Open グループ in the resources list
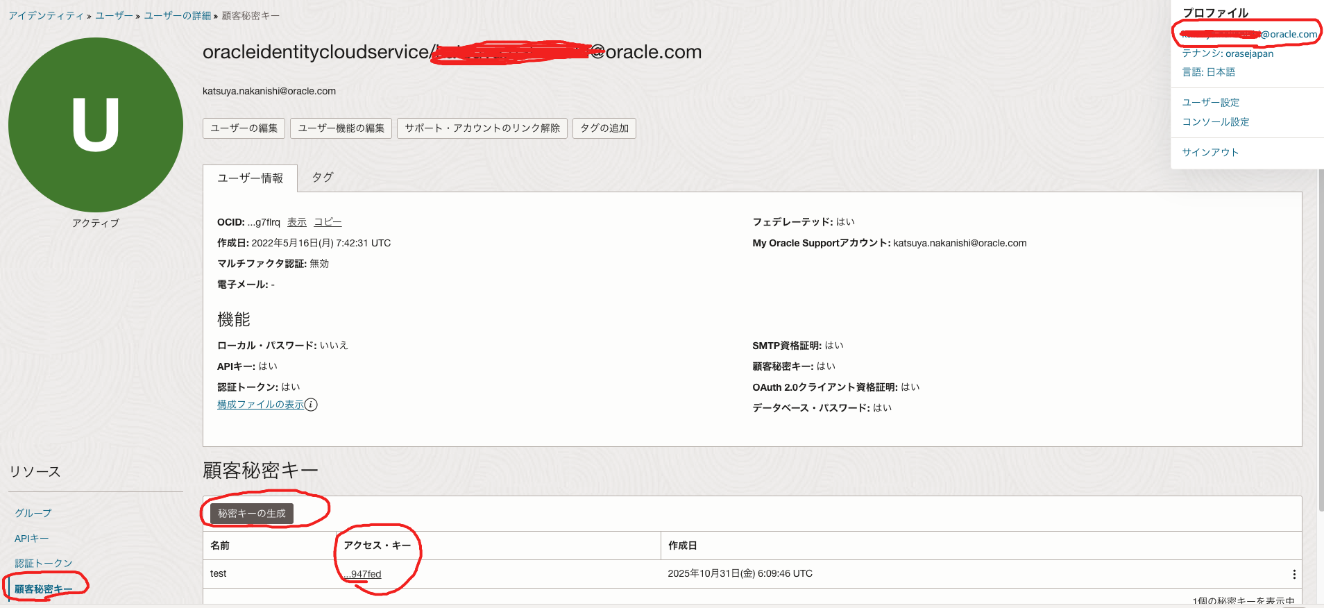Image resolution: width=1324 pixels, height=608 pixels. (33, 513)
